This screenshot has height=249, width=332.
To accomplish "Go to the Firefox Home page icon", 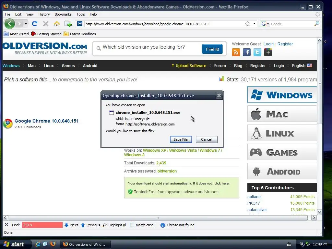I will (56, 24).
